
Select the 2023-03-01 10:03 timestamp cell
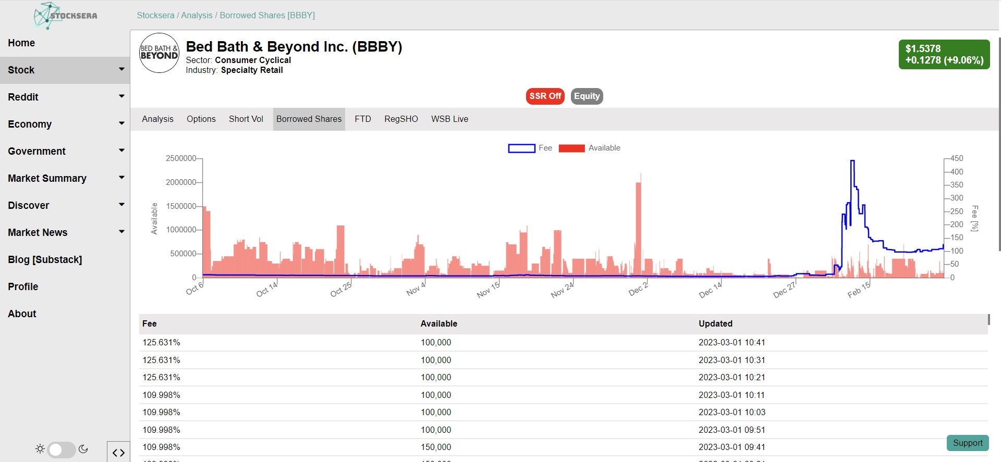pos(732,412)
